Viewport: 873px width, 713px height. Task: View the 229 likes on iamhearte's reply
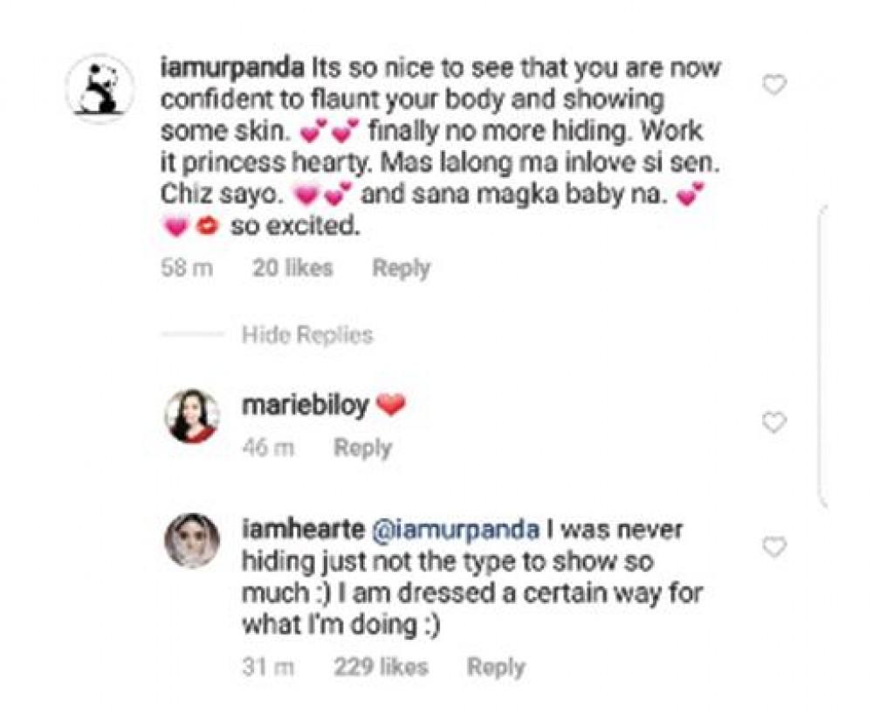[x=381, y=668]
